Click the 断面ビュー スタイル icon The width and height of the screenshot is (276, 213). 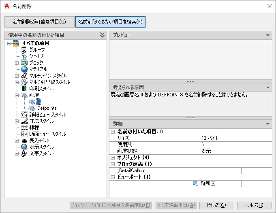pos(24,134)
